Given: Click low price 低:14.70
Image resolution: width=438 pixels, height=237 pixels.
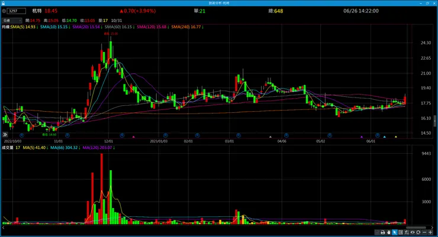Looking at the screenshot, I should 69,20.
